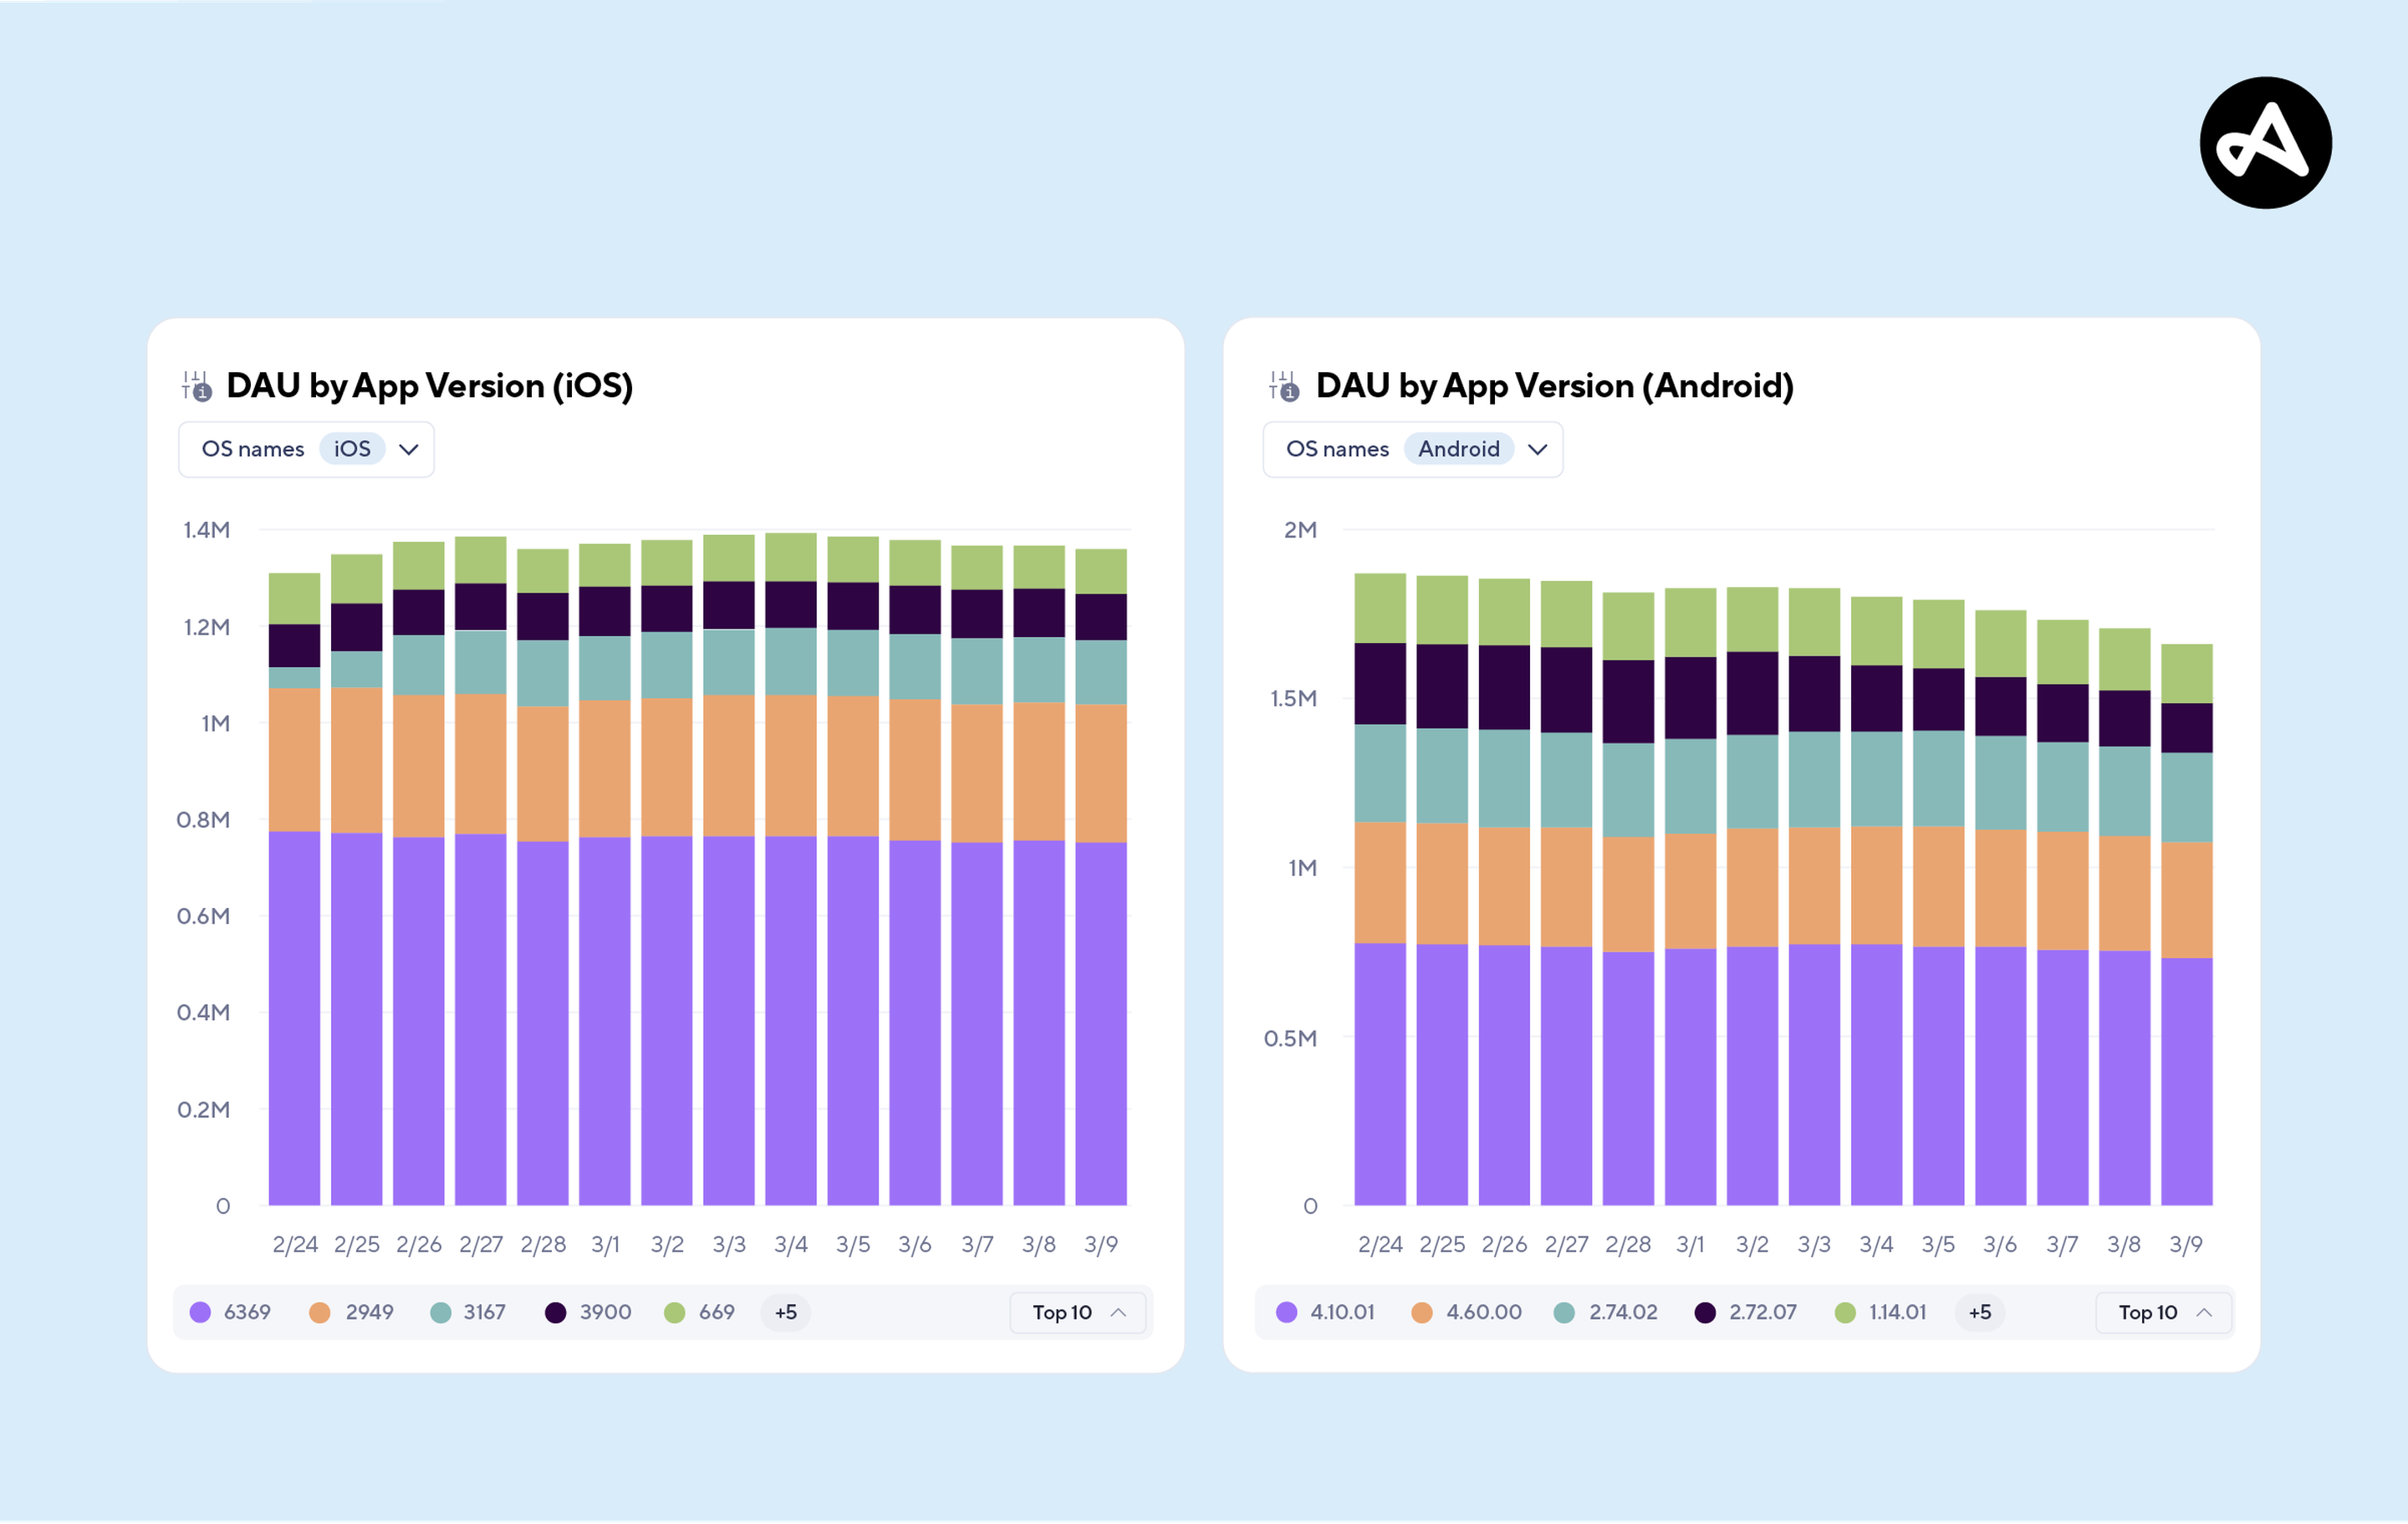Toggle legend series 2949

click(351, 1312)
